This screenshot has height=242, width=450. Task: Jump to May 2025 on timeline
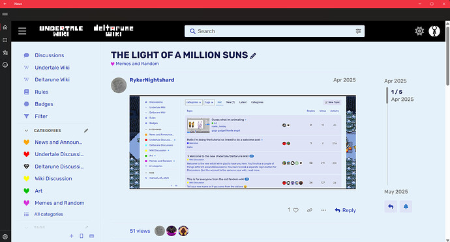point(396,192)
